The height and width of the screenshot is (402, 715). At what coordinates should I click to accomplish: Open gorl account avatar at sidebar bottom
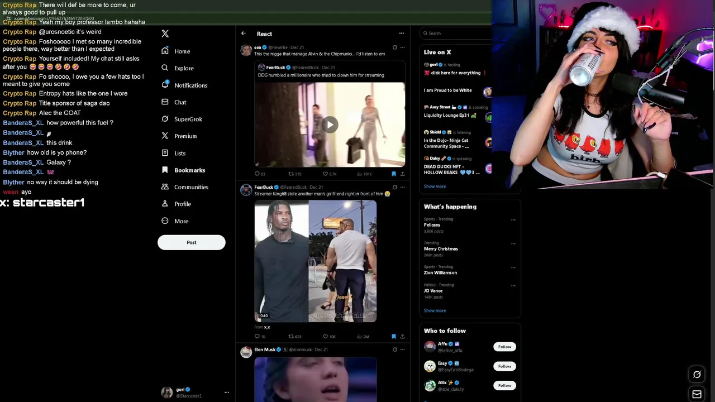click(166, 393)
